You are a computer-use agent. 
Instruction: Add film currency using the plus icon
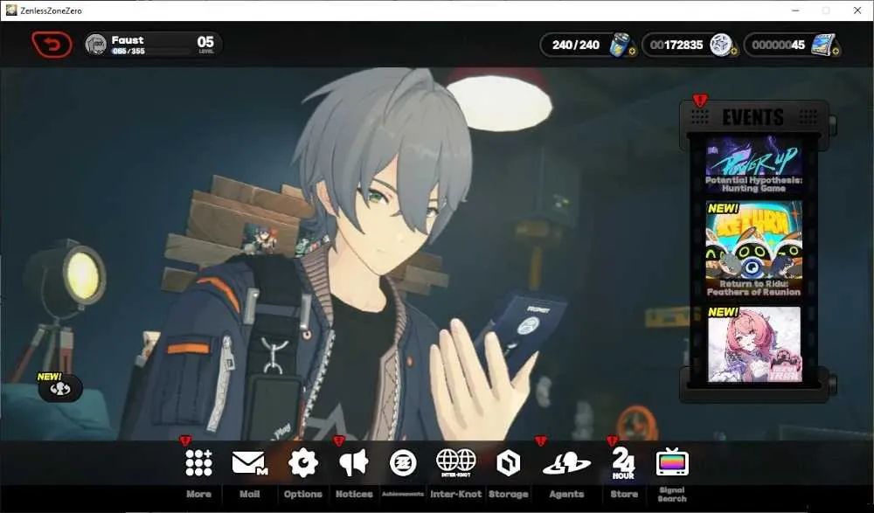pos(836,52)
